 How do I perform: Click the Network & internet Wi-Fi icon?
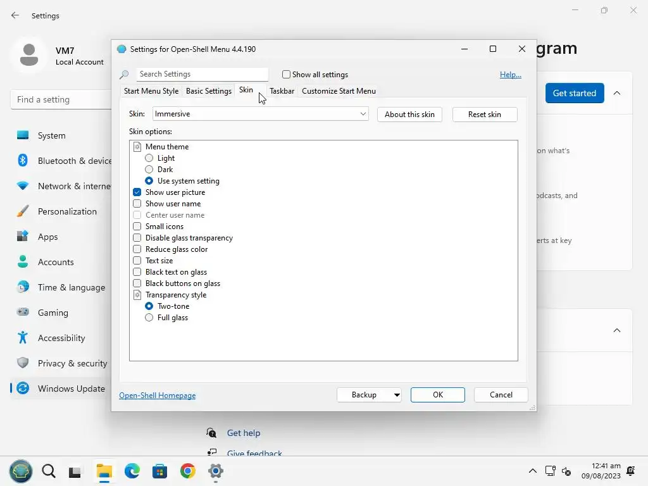tap(23, 186)
